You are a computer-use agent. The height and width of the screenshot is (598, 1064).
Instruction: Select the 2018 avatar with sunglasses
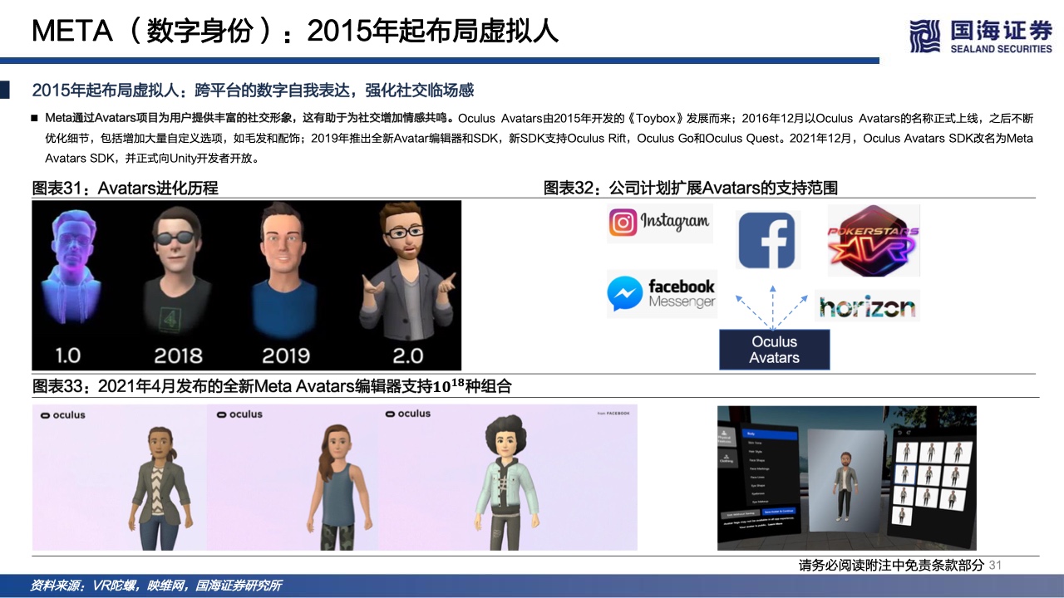(x=176, y=272)
